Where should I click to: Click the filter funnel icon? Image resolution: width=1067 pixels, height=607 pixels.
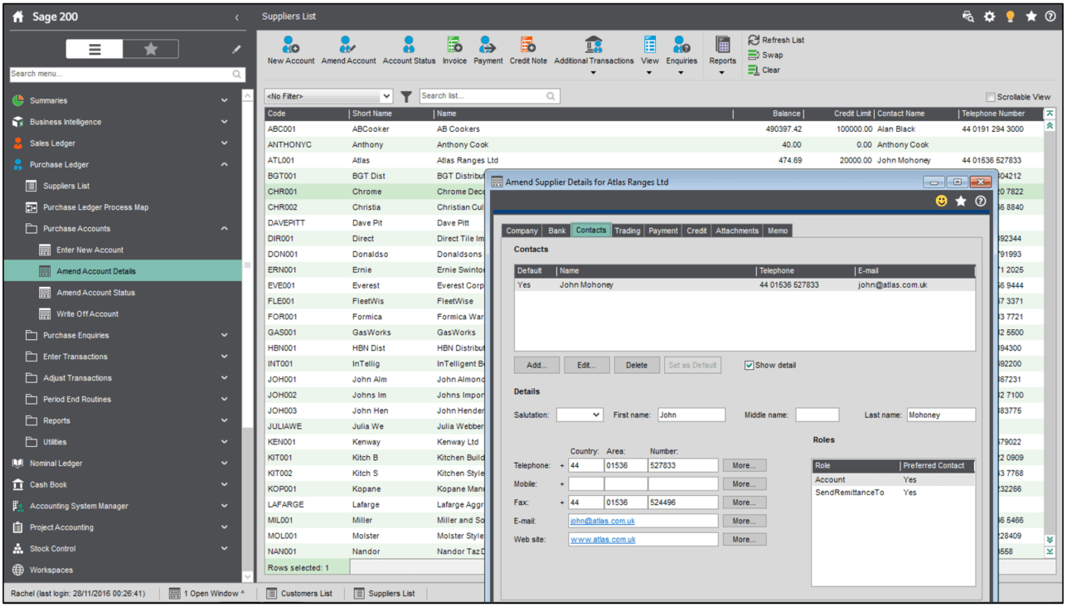click(406, 97)
